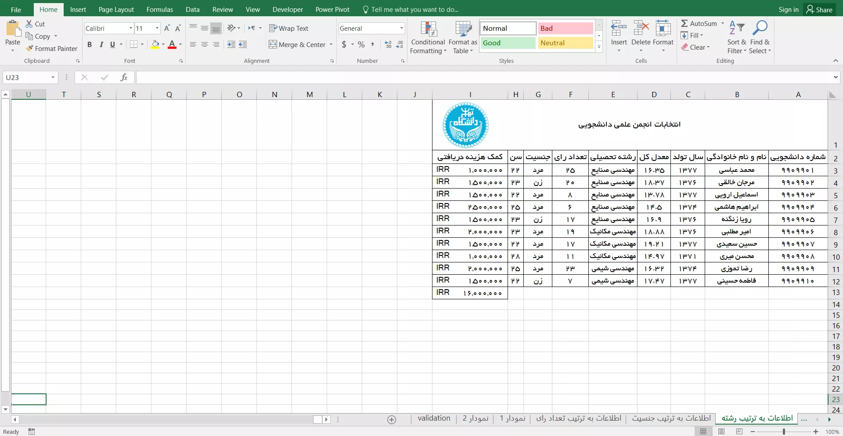Image resolution: width=843 pixels, height=436 pixels.
Task: Open the General number format dropdown
Action: click(401, 29)
